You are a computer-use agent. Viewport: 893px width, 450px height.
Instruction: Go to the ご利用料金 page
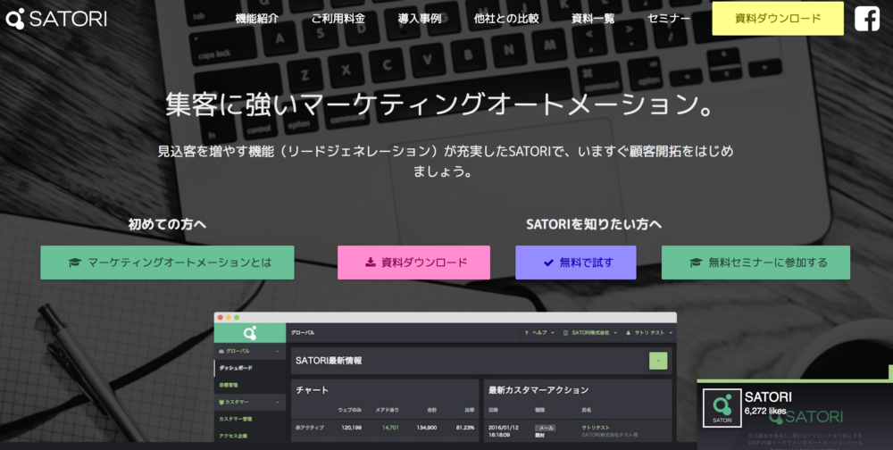click(338, 19)
